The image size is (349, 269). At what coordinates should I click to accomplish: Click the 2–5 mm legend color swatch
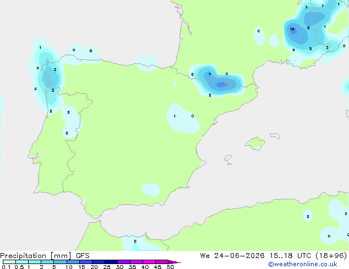47,262
